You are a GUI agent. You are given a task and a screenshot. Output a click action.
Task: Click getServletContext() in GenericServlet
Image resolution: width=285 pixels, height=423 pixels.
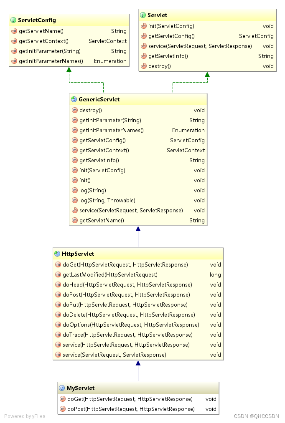coord(104,150)
